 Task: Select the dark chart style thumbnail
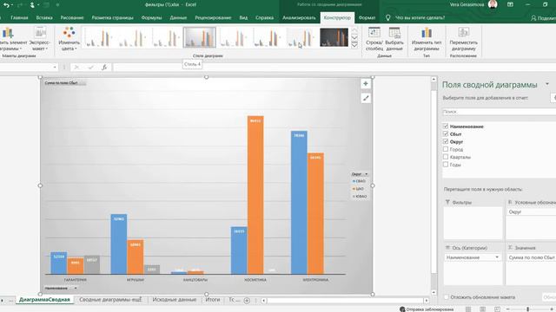coord(334,37)
